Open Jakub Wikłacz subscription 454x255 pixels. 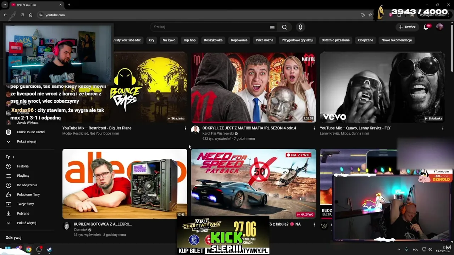(x=28, y=123)
